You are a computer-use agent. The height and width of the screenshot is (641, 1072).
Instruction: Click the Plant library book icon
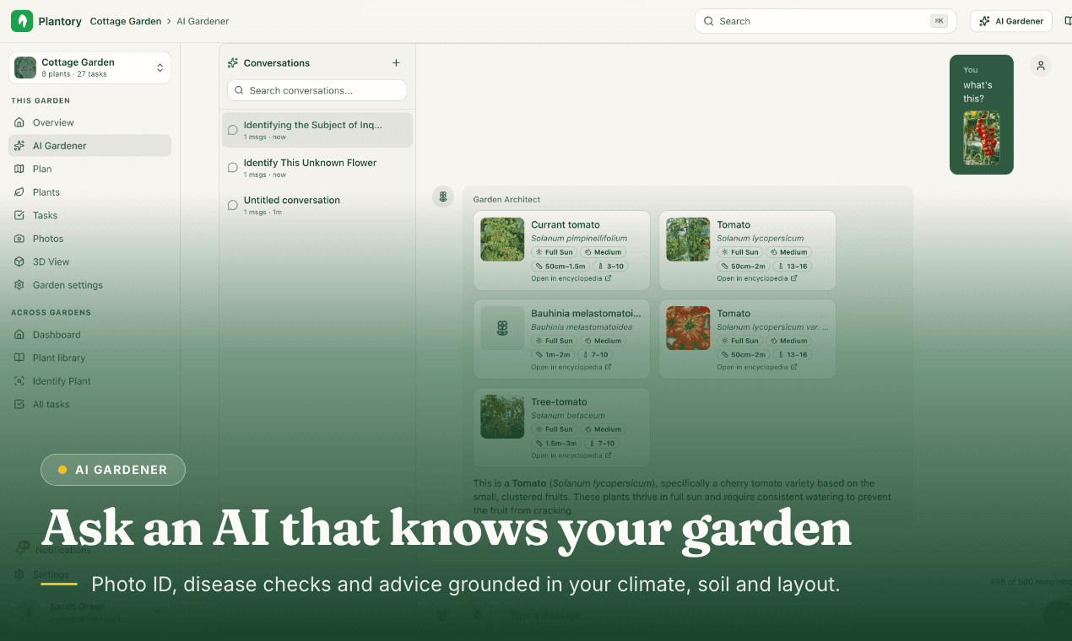[19, 358]
